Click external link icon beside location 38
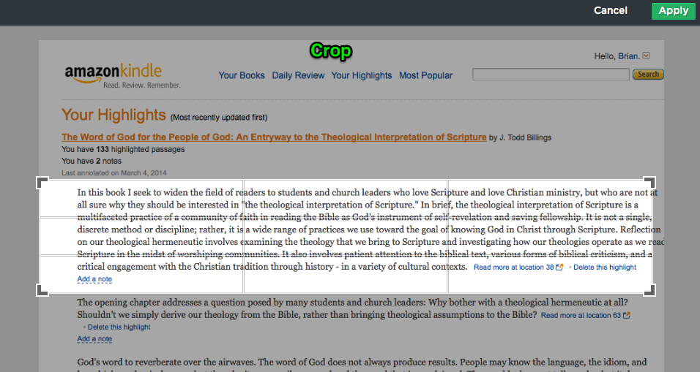Screen dimensions: 700x372 [x=559, y=267]
